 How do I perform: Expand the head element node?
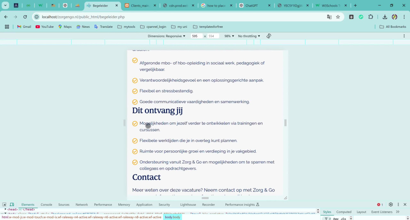[5, 209]
